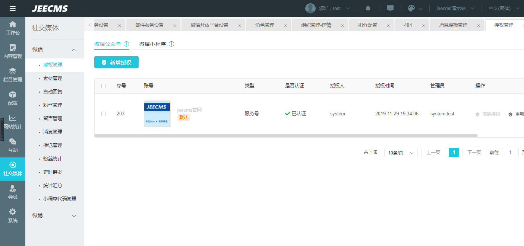Click the desktop monitor icon in header

[x=390, y=8]
